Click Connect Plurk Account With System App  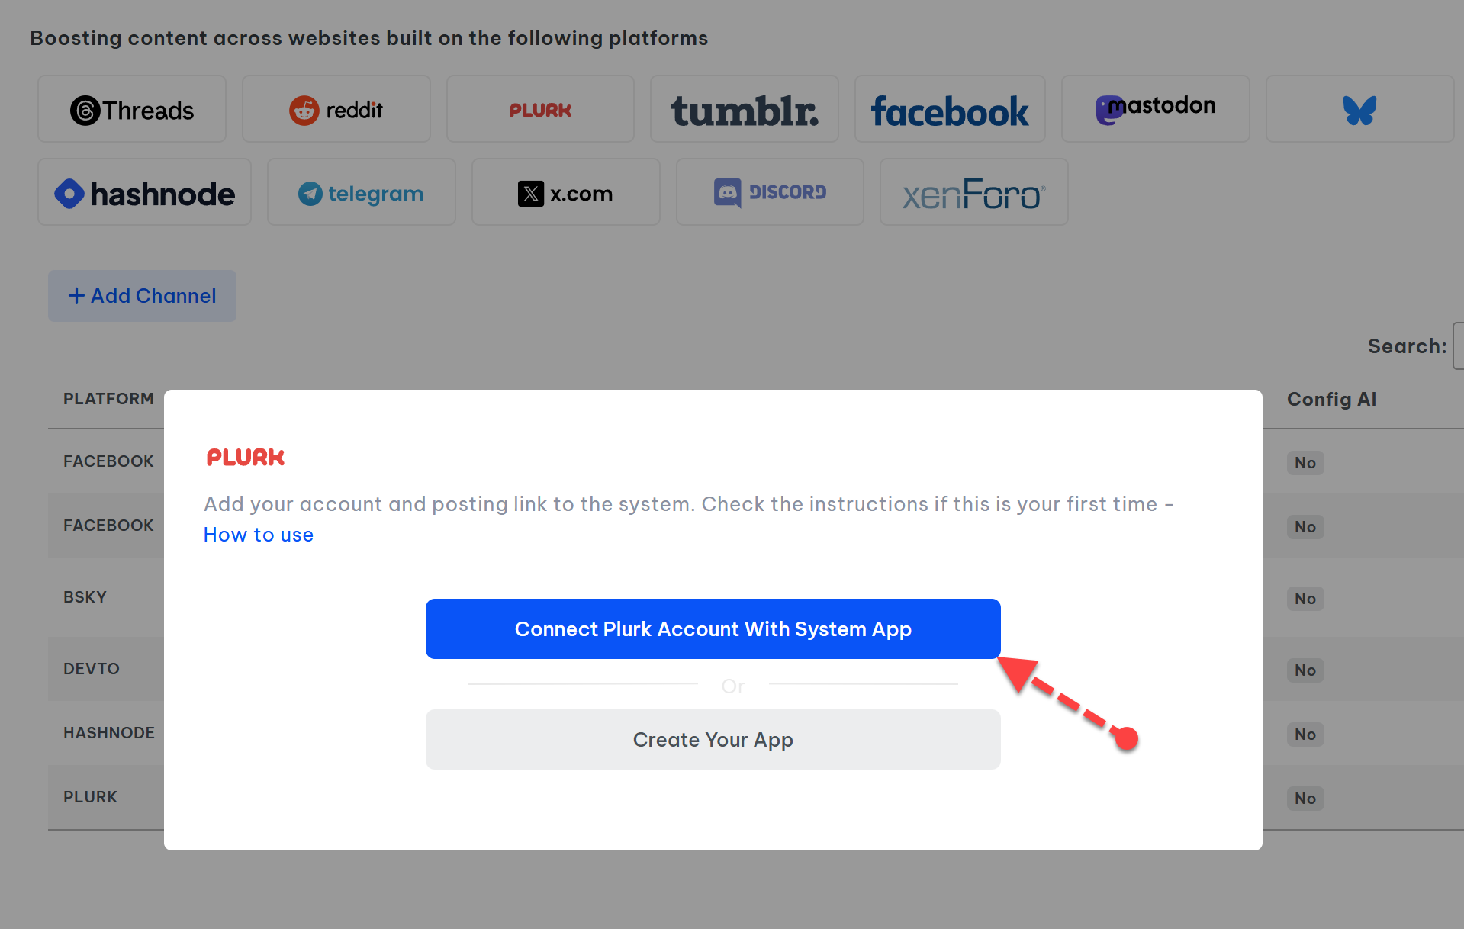pos(713,628)
